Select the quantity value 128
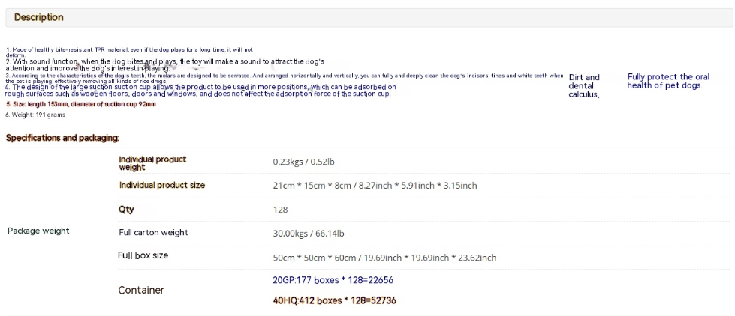735x316 pixels. [280, 210]
